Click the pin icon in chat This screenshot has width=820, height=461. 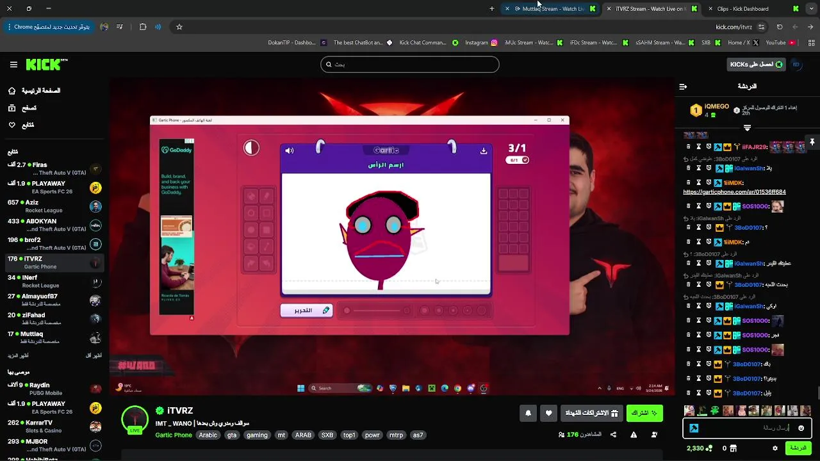(x=812, y=142)
